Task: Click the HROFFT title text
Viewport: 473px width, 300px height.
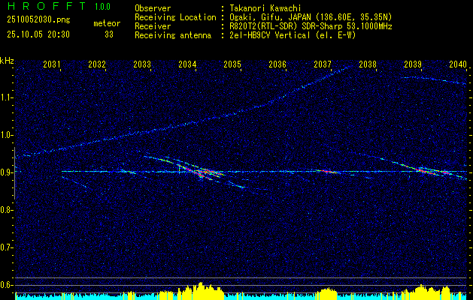Action: click(47, 6)
